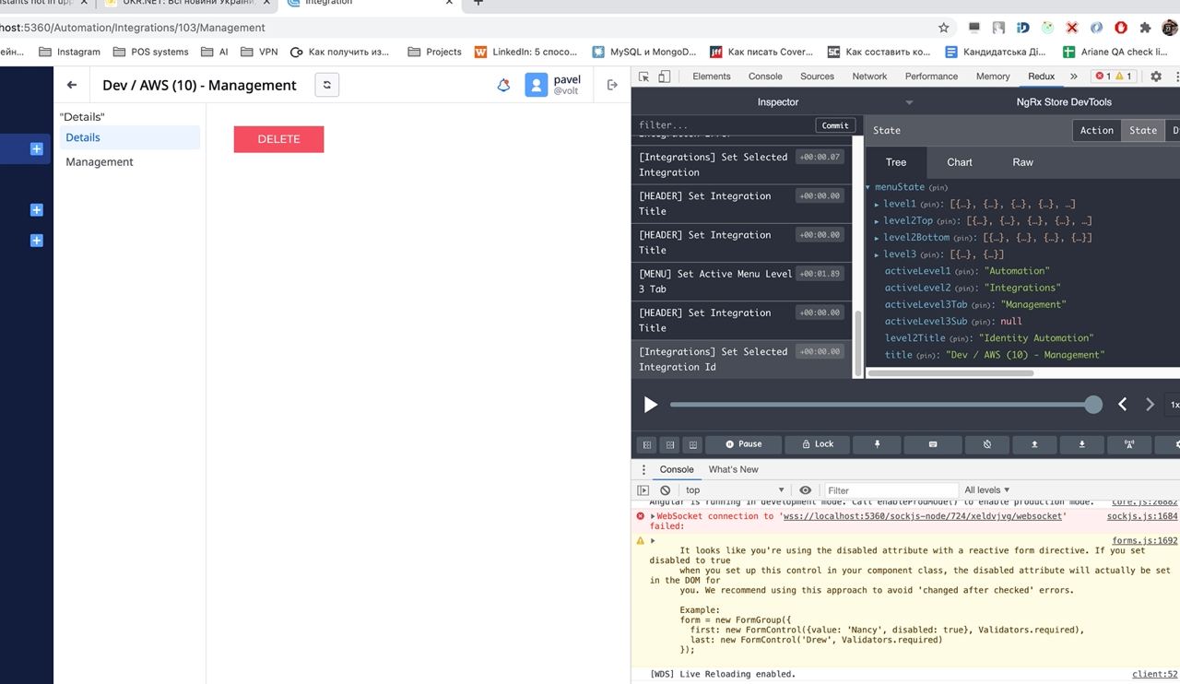Bookmark this page with the star icon
This screenshot has height=684, width=1180.
[x=943, y=28]
